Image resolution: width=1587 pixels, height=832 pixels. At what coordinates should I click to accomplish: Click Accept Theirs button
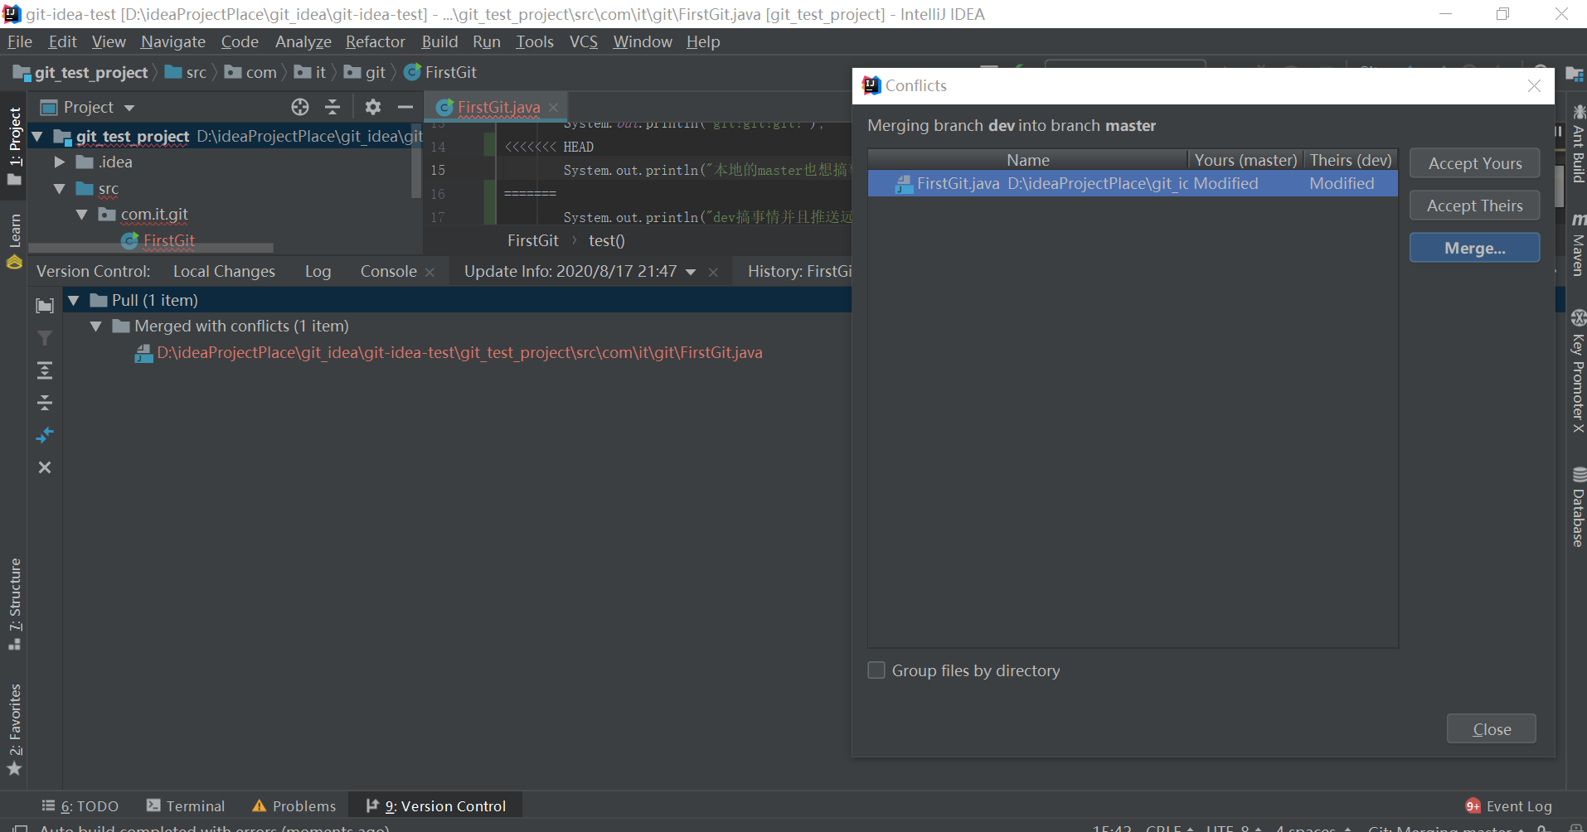pos(1474,206)
